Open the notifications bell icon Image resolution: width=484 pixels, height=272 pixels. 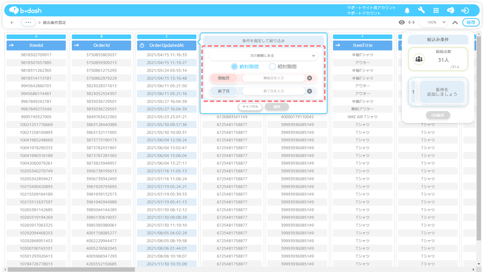pyautogui.click(x=407, y=10)
